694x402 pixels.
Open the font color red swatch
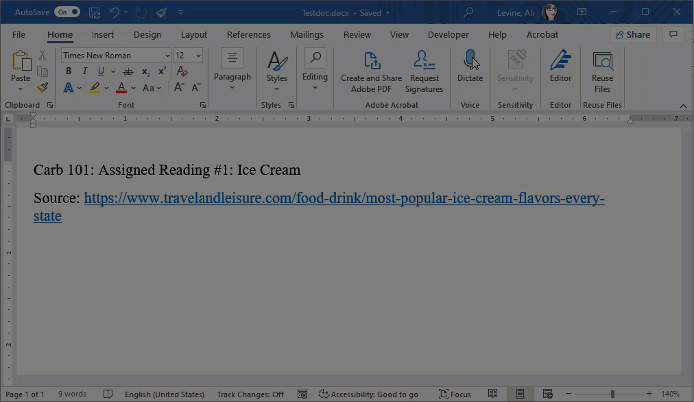pyautogui.click(x=121, y=88)
